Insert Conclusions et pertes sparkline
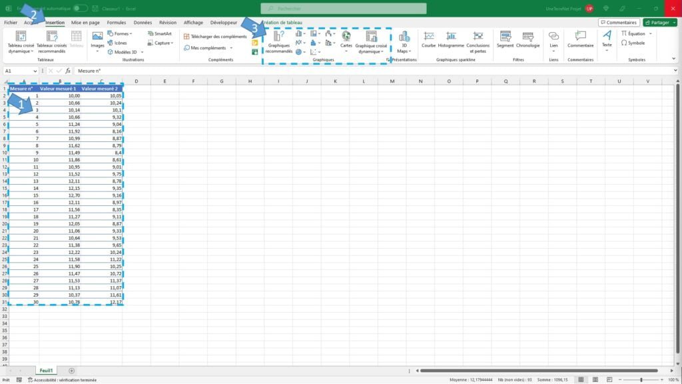This screenshot has height=384, width=682. click(x=478, y=42)
